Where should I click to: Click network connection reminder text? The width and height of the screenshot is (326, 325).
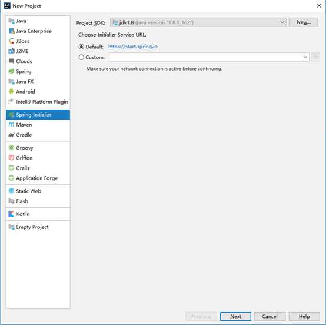[x=154, y=69]
